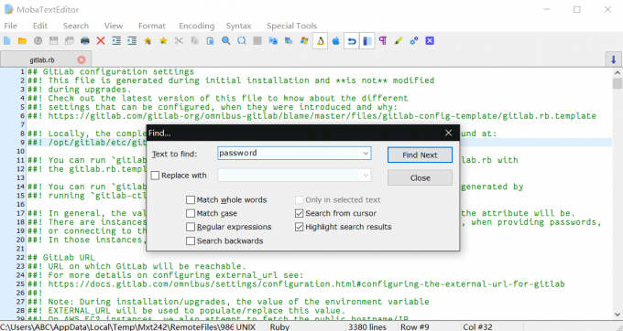623x331 pixels.
Task: Select UNIX format with the penguin icon
Action: click(321, 40)
